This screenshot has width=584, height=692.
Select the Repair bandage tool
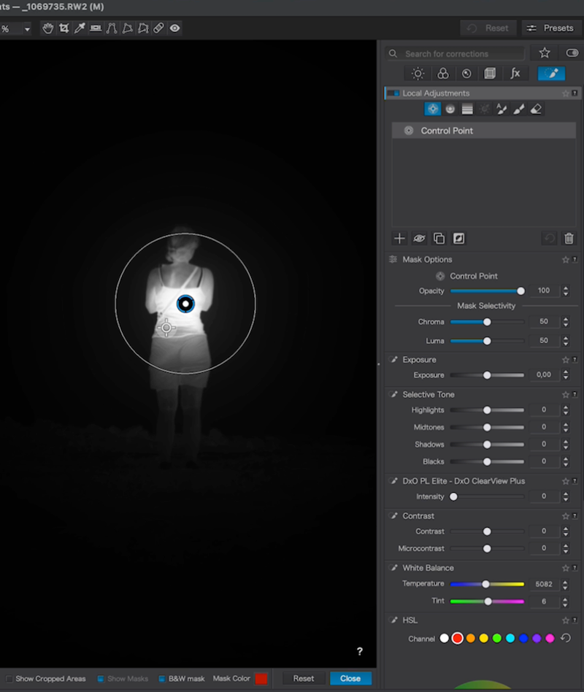point(158,28)
